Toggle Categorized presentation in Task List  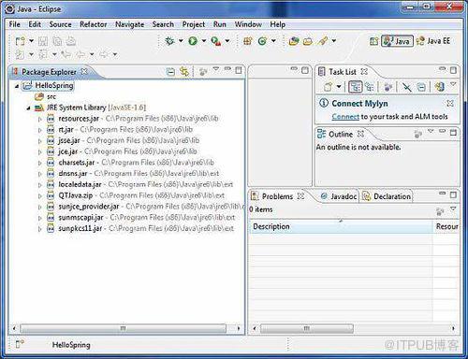coord(355,87)
